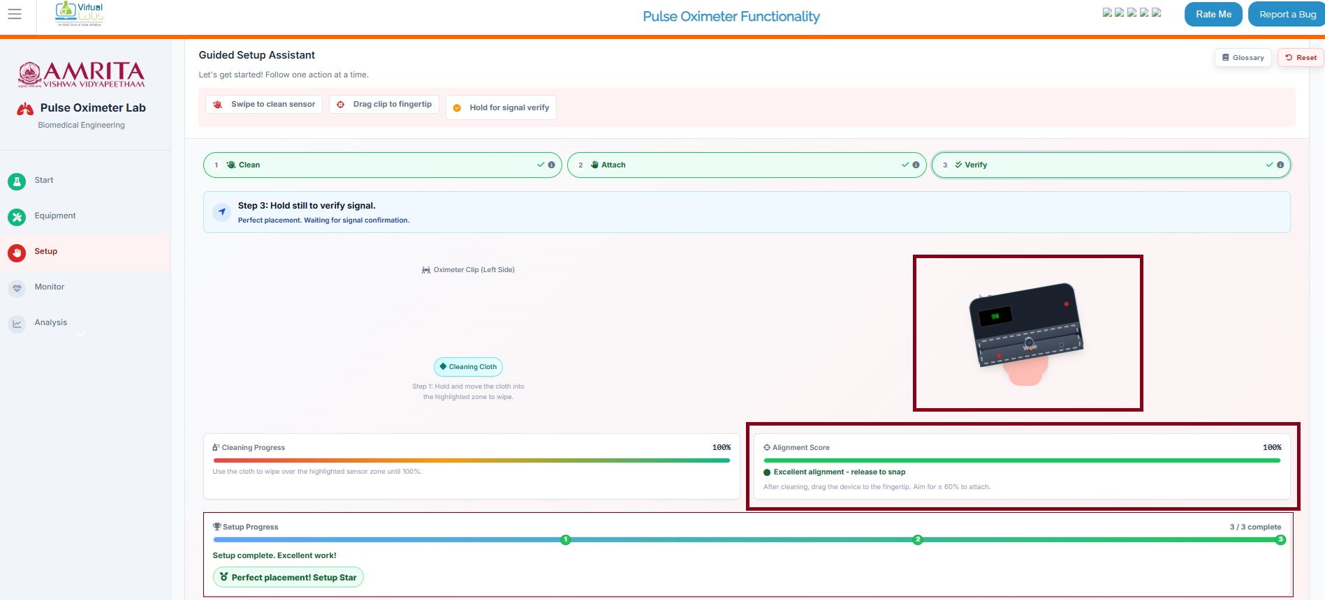Click the Analysis chart icon in sidebar

click(17, 324)
